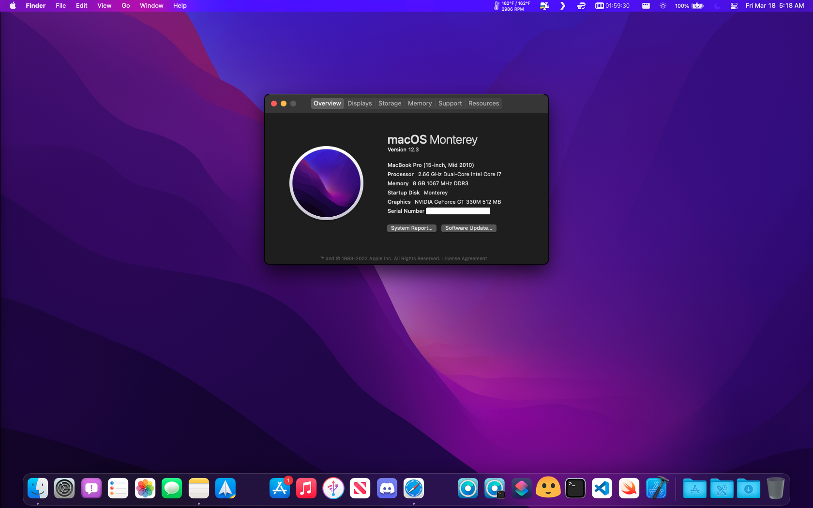Click the macOS Monterey logo image
This screenshot has width=813, height=508.
point(326,183)
